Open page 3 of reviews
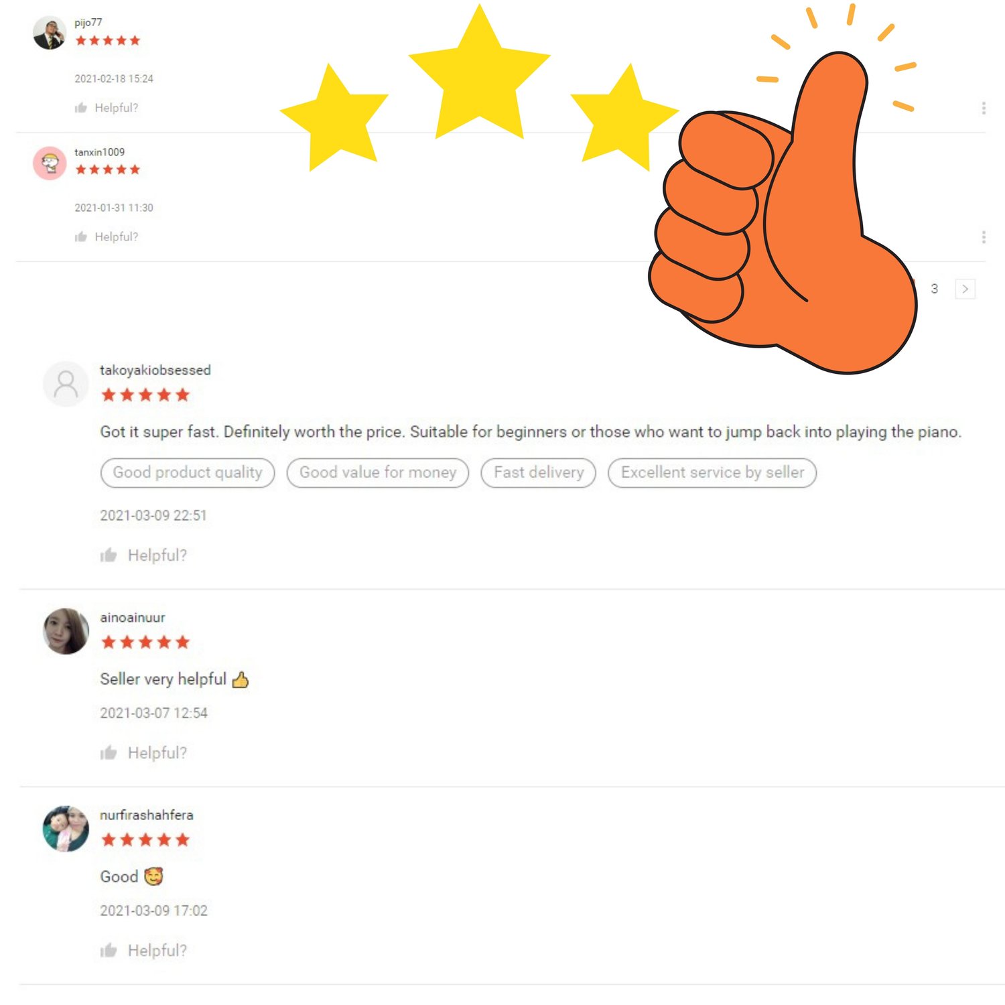This screenshot has width=1005, height=1005. (x=934, y=289)
